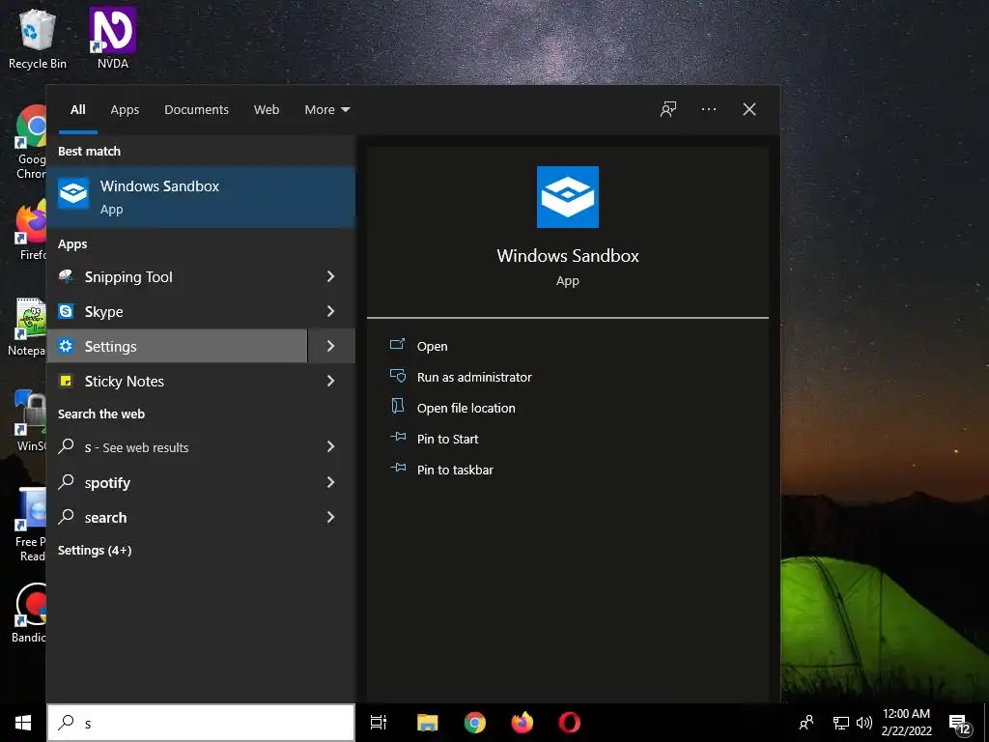Image resolution: width=989 pixels, height=742 pixels.
Task: Expand the spotify web suggestion arrow
Action: click(x=330, y=482)
